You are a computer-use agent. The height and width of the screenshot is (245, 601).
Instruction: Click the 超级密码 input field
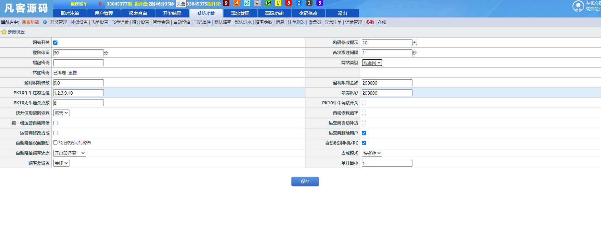pyautogui.click(x=79, y=63)
